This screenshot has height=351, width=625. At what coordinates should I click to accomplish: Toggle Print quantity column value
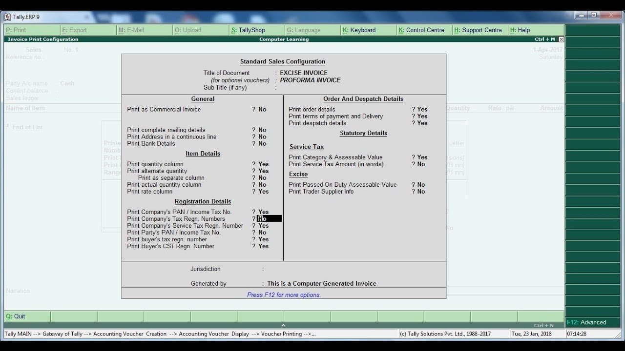(263, 164)
